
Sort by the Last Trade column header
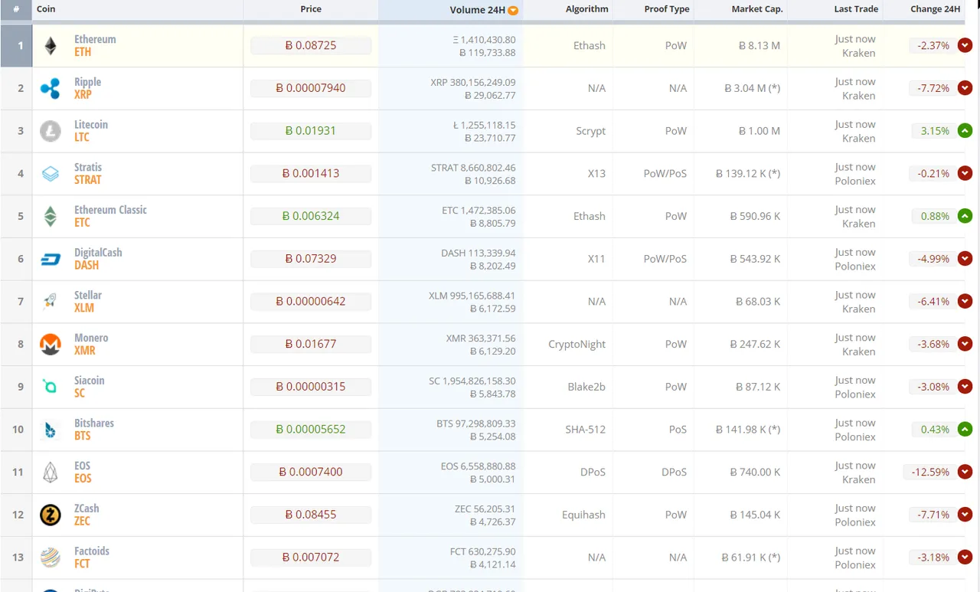(856, 9)
